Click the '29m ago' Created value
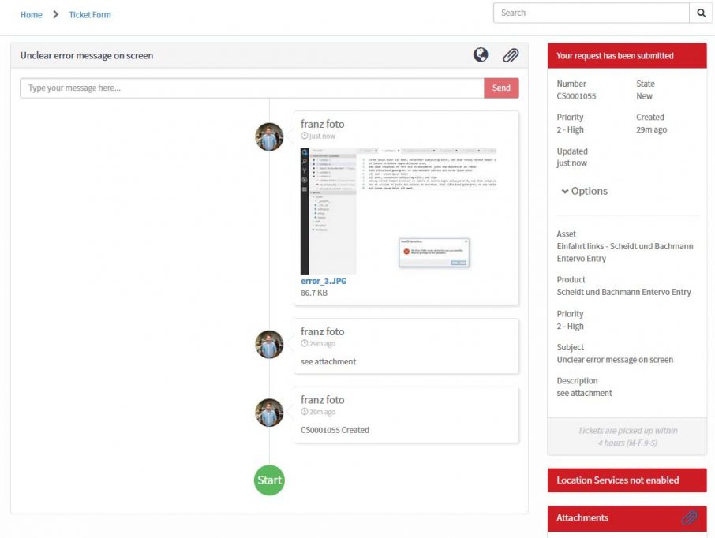 (x=652, y=129)
